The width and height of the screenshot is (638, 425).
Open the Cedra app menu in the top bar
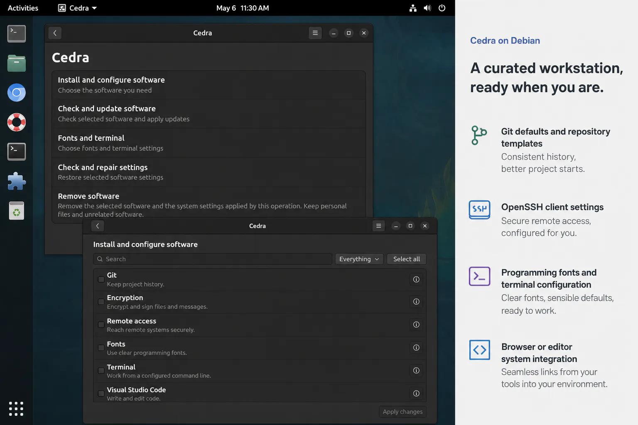77,8
